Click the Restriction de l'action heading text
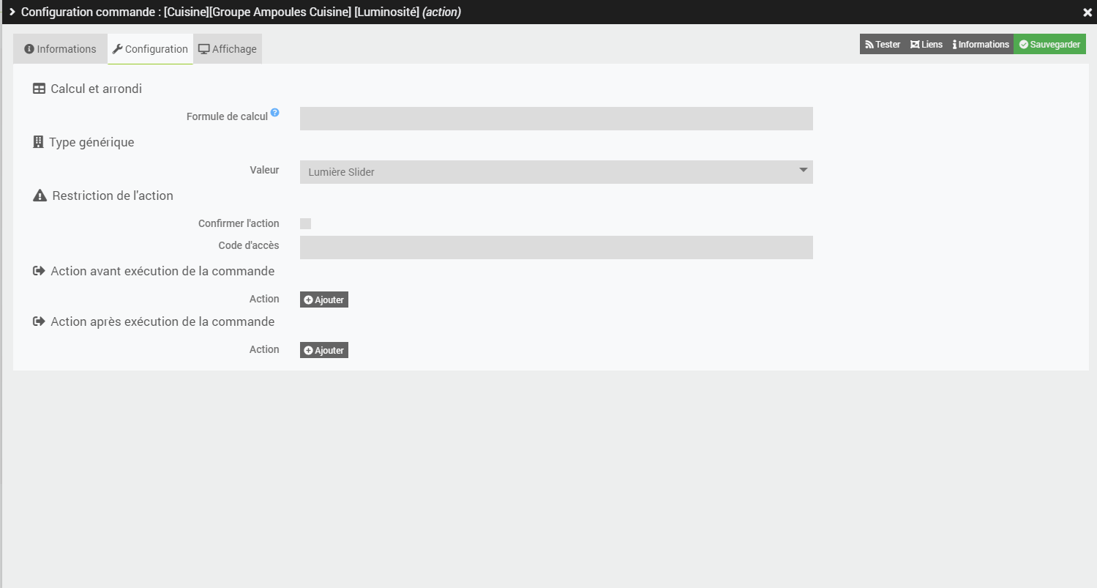The image size is (1097, 588). (x=113, y=196)
